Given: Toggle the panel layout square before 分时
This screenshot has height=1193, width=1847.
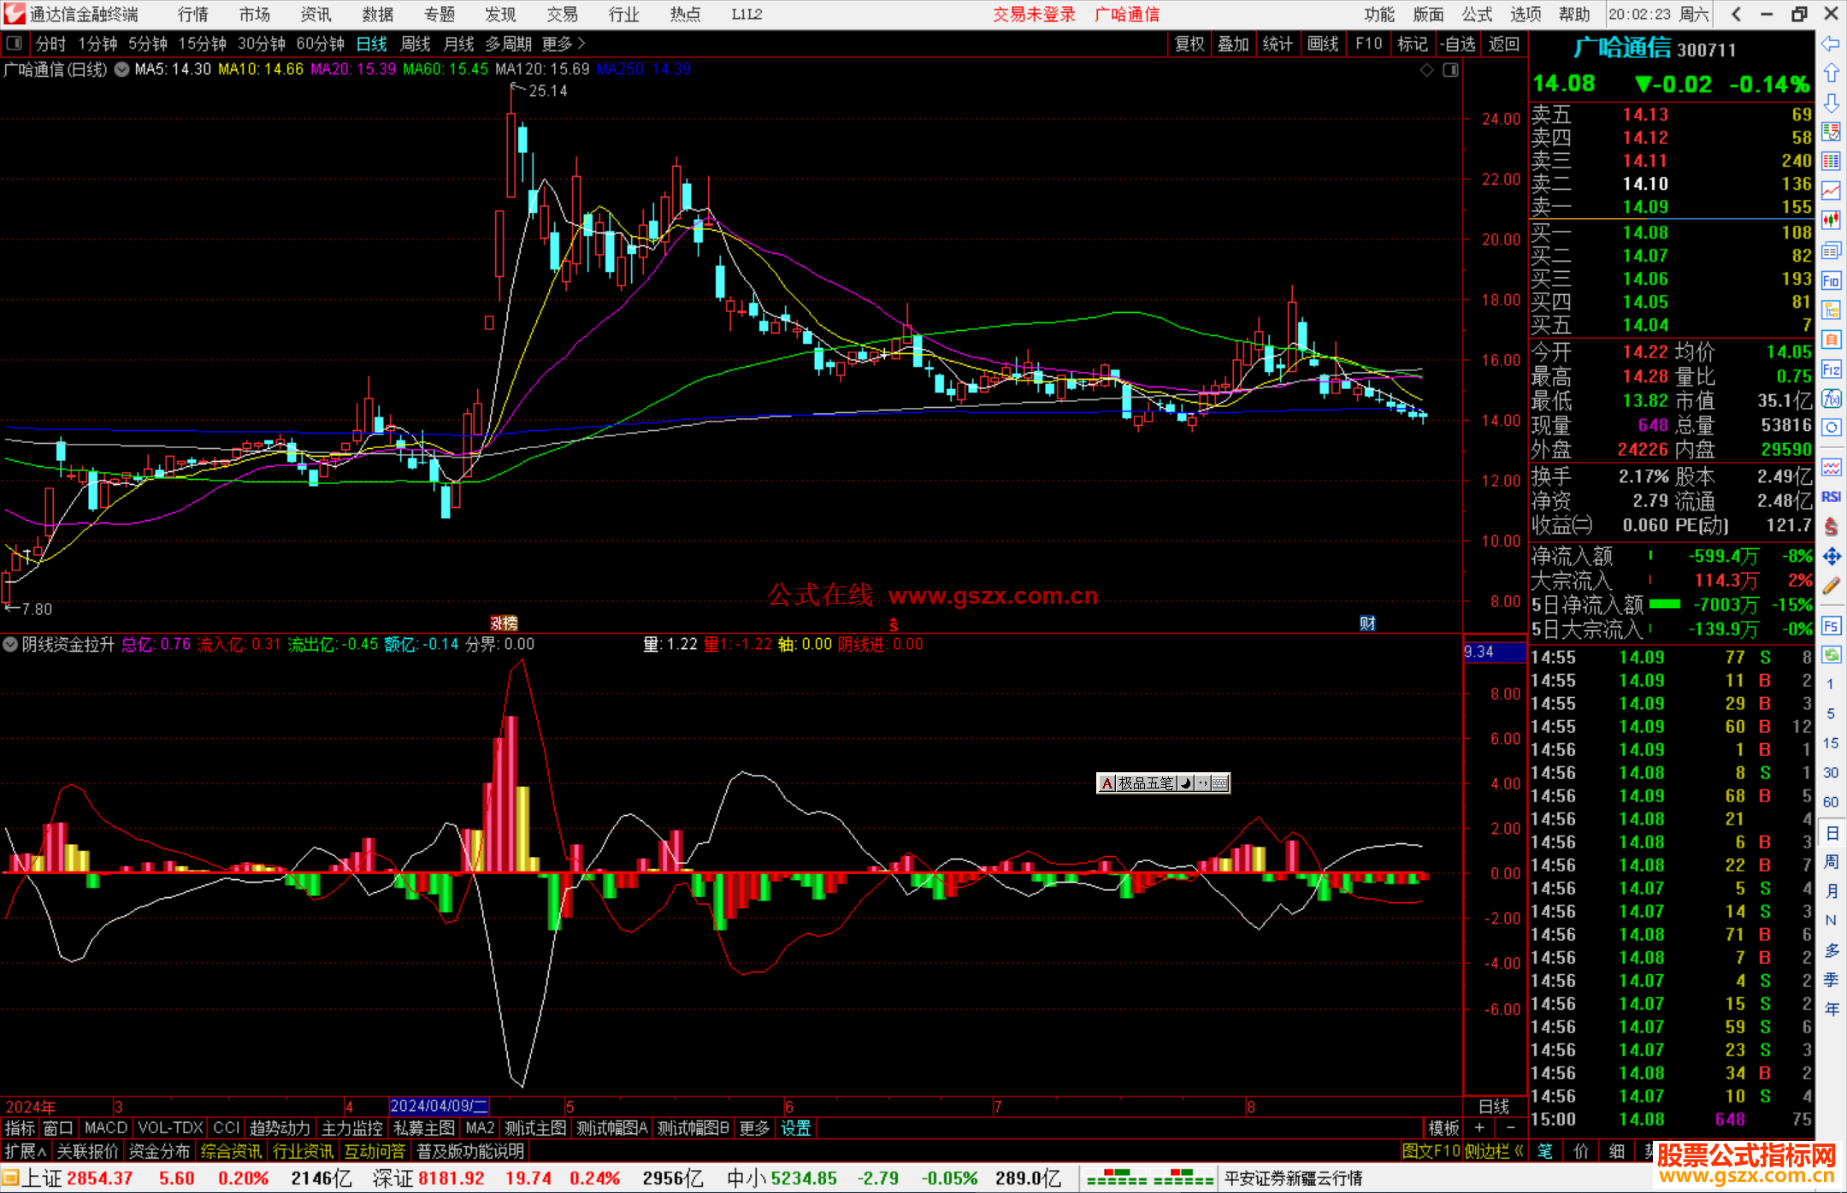Looking at the screenshot, I should click(15, 43).
